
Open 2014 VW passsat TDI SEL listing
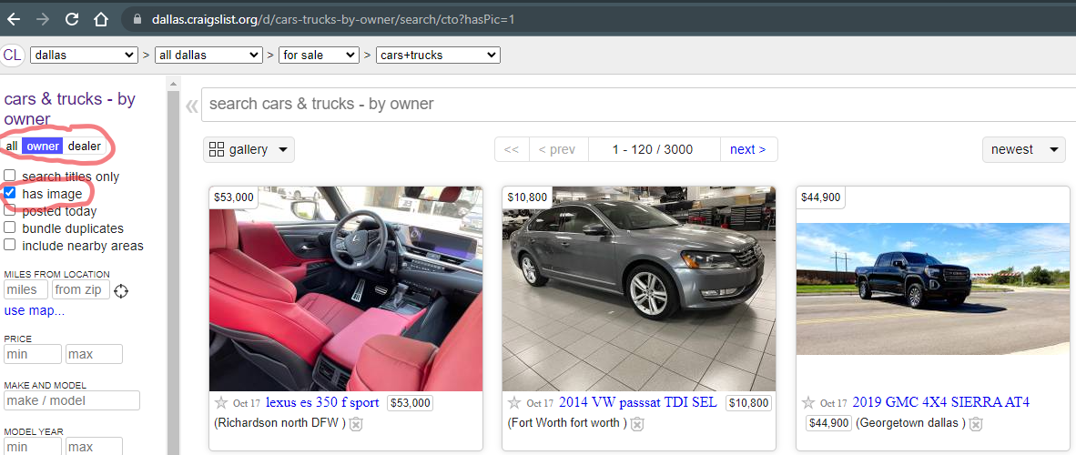pyautogui.click(x=637, y=402)
